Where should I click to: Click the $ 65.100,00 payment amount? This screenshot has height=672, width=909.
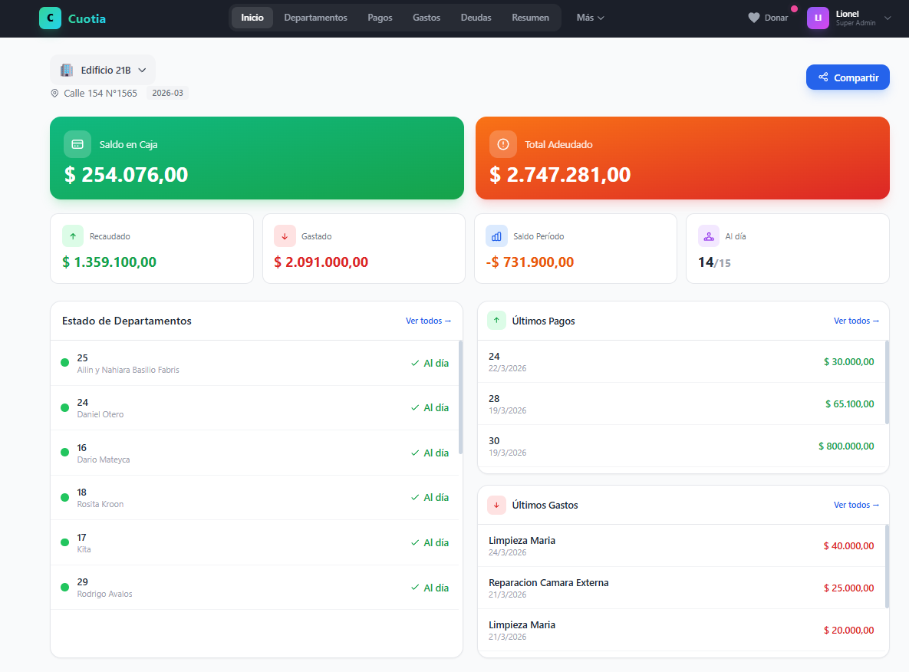[849, 404]
